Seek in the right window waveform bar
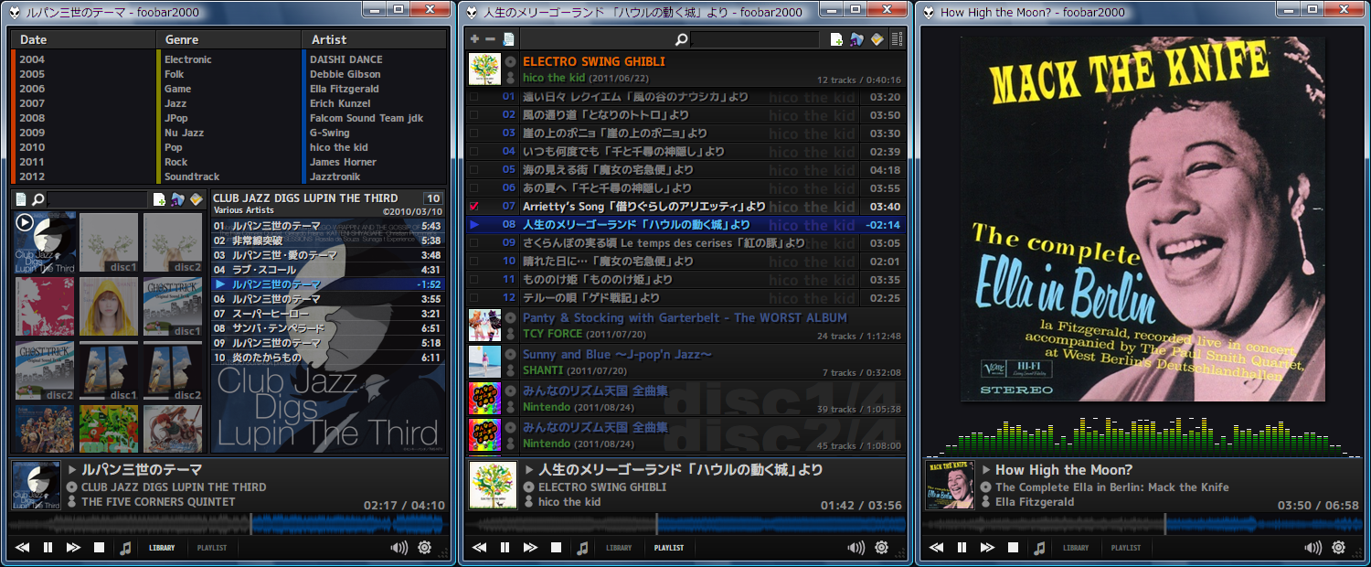Image resolution: width=1371 pixels, height=567 pixels. [x=1142, y=524]
